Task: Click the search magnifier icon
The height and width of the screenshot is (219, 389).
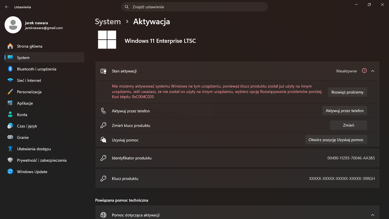Action: (x=127, y=7)
